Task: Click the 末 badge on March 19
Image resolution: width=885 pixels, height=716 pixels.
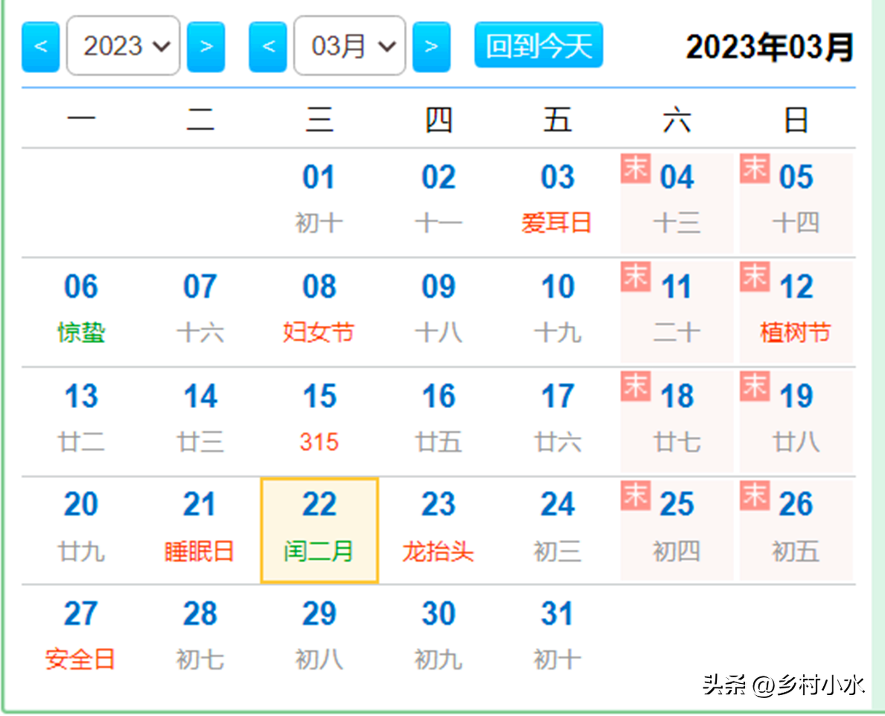Action: 755,386
